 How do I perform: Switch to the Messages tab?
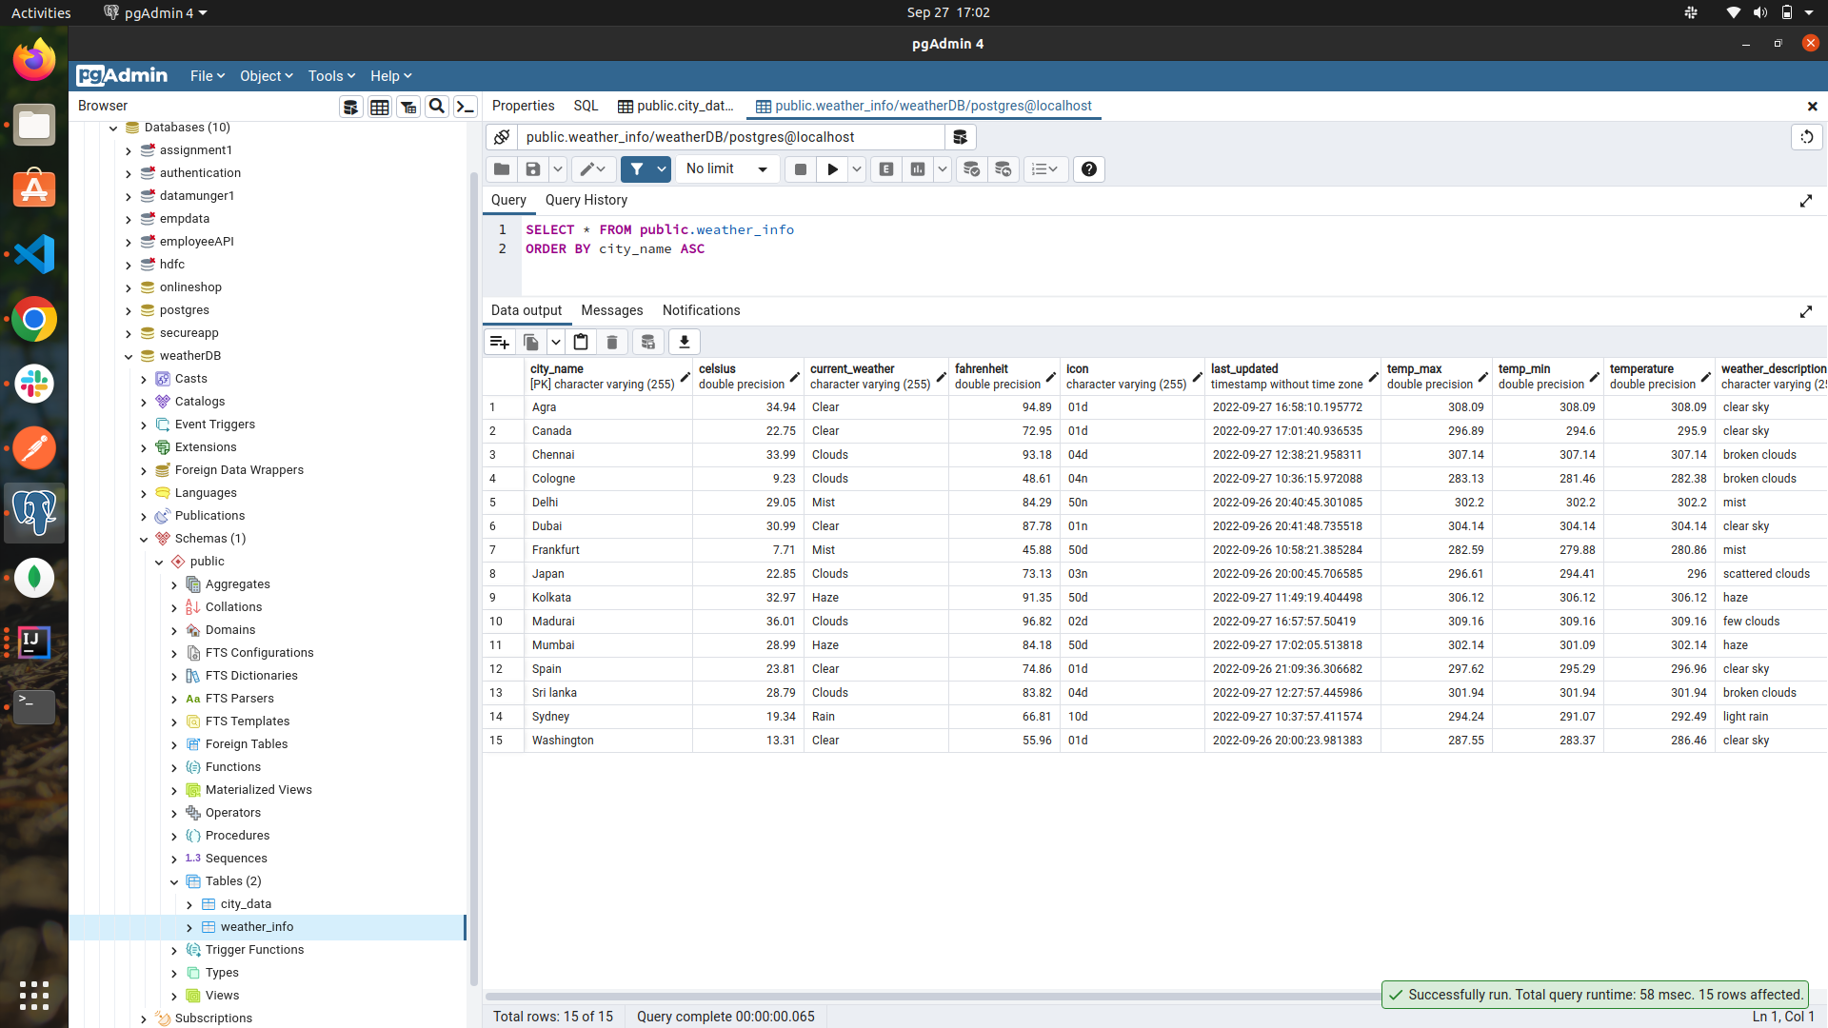pyautogui.click(x=611, y=310)
